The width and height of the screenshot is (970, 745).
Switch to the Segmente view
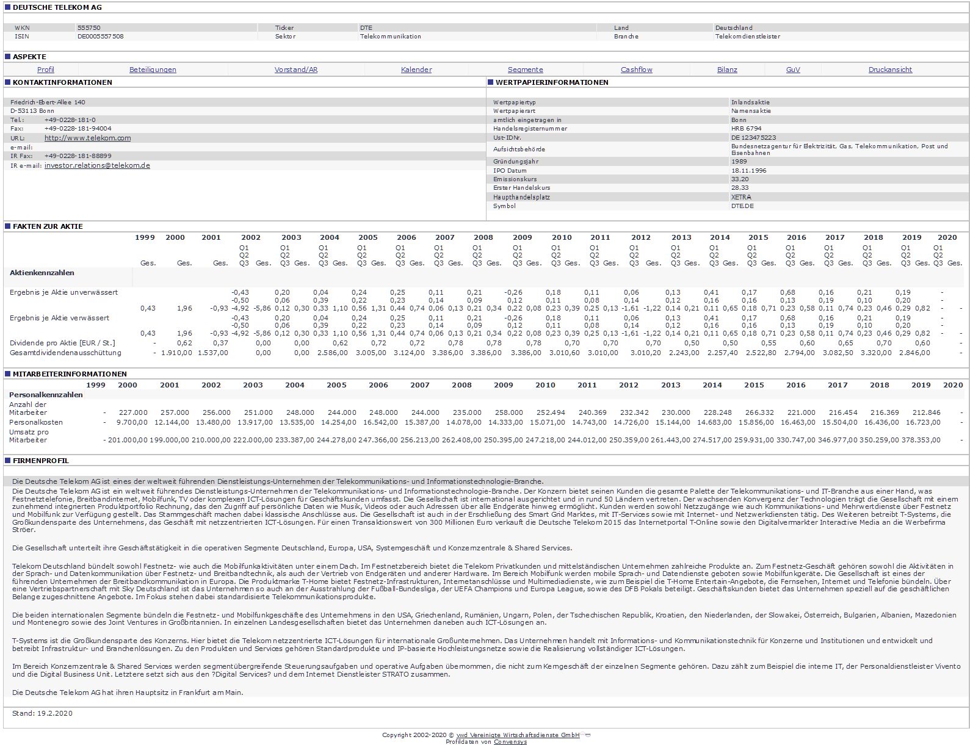pyautogui.click(x=525, y=70)
